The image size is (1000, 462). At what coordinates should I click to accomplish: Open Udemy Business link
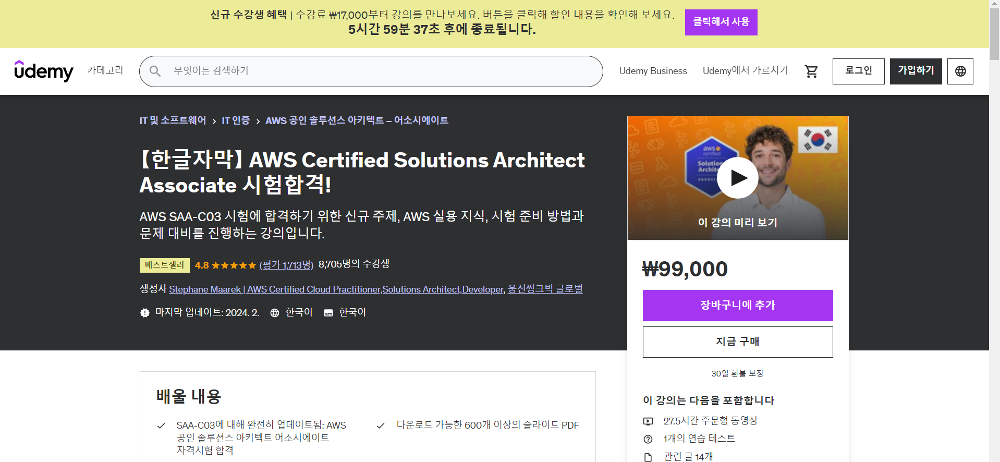coord(653,71)
